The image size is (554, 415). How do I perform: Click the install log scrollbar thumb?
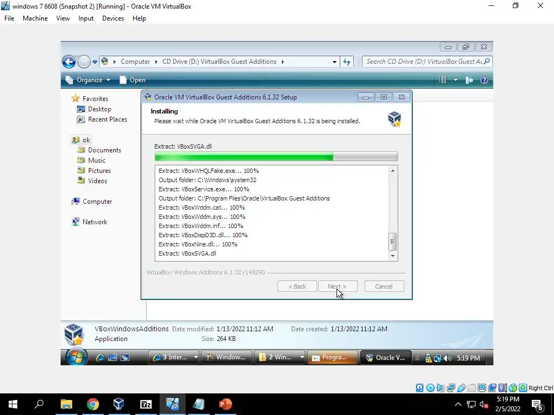(x=392, y=242)
